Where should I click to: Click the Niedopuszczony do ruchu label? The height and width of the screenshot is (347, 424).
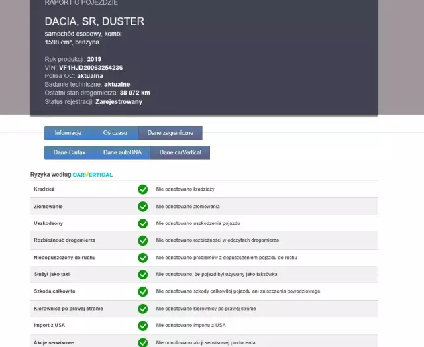(x=65, y=258)
